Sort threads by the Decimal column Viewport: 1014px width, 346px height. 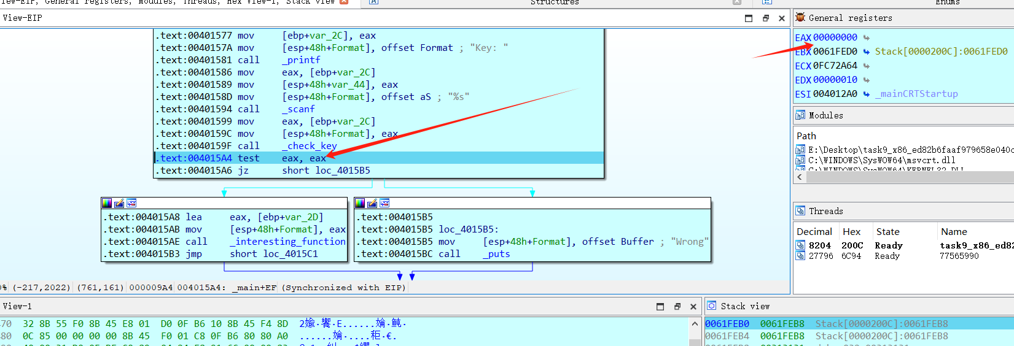tap(814, 232)
